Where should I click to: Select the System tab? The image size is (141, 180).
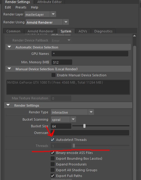click(66, 31)
